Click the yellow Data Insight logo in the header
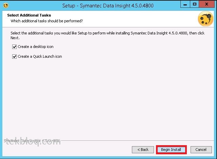 [x=205, y=19]
